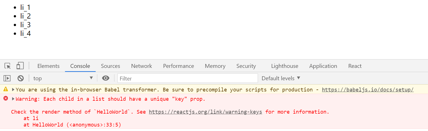Select the Lighthouse tab
The image size is (428, 131).
285,66
